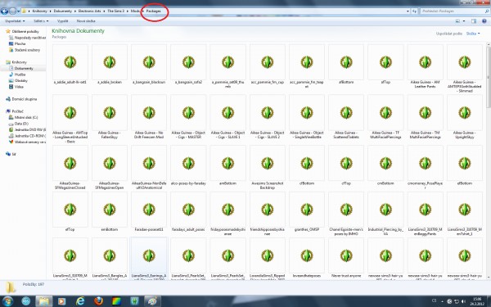This screenshot has width=491, height=307.
Task: Click the volume icon in system tray
Action: tap(463, 301)
